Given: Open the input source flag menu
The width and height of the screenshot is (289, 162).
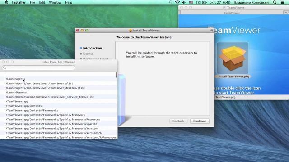Looking at the screenshot, I should coord(191,2).
